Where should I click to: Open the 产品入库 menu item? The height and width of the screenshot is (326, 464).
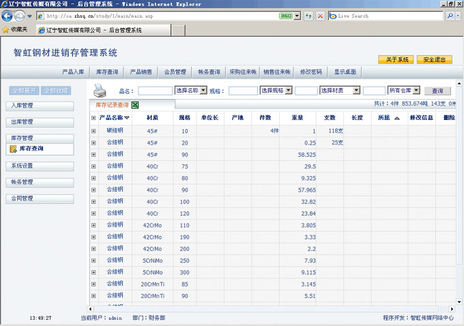tap(72, 72)
